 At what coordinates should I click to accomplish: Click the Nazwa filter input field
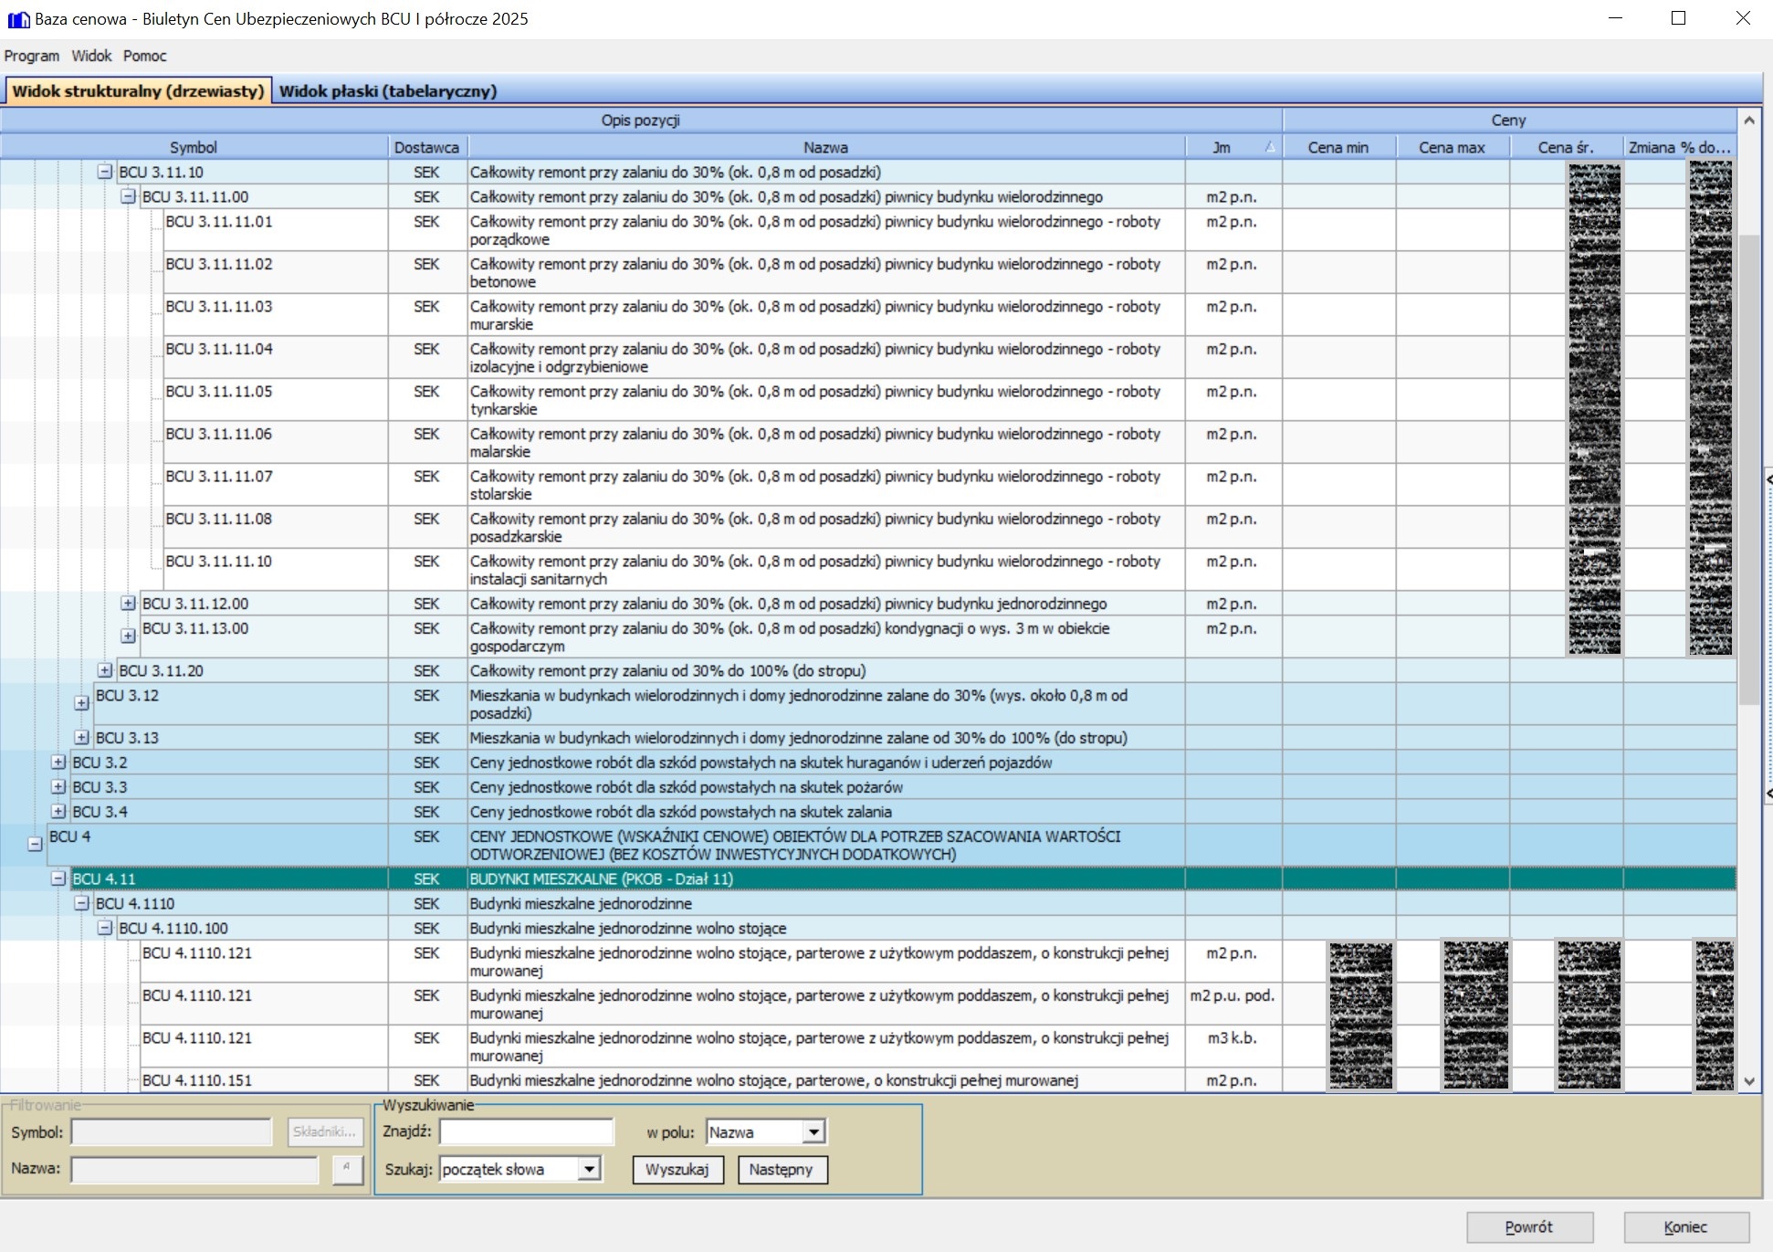tap(194, 1169)
